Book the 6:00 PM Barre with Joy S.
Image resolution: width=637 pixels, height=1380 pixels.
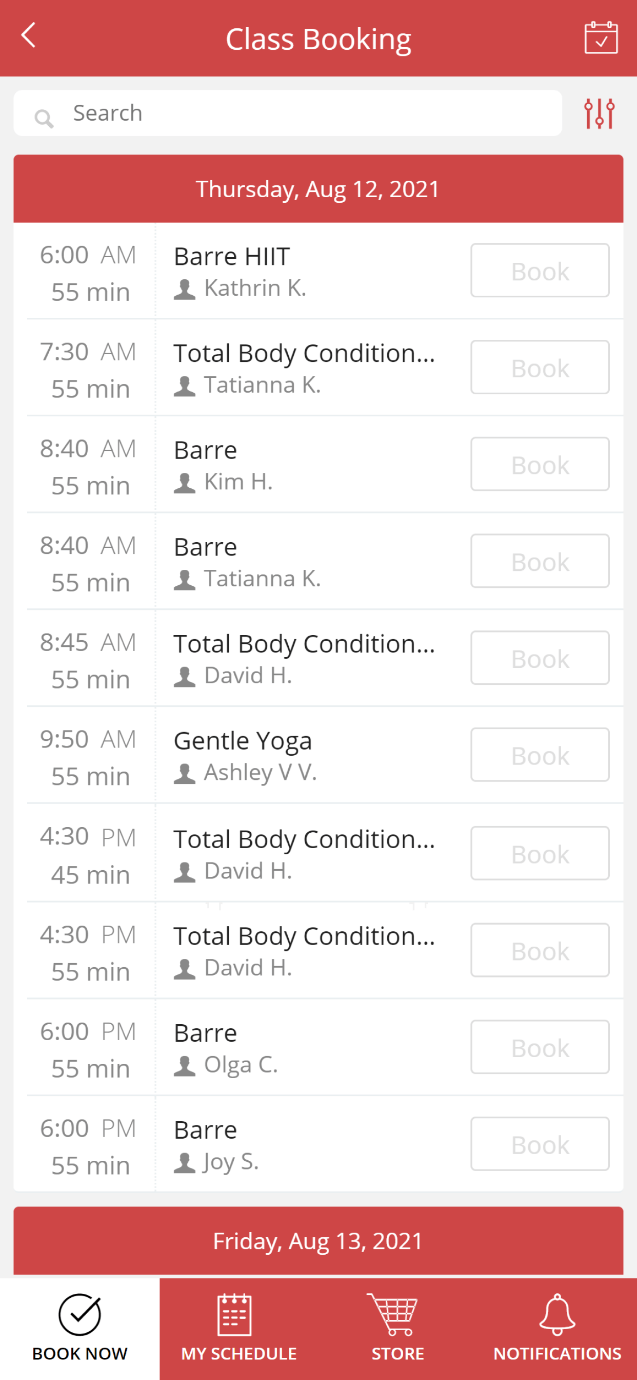point(540,1144)
